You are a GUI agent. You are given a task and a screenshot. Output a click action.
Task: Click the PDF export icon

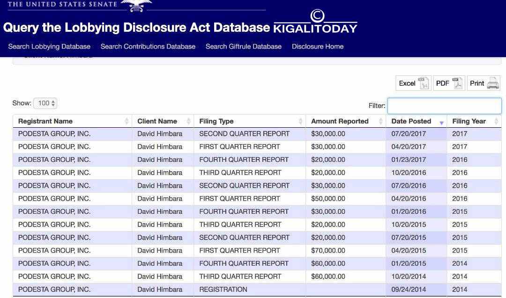pyautogui.click(x=457, y=83)
